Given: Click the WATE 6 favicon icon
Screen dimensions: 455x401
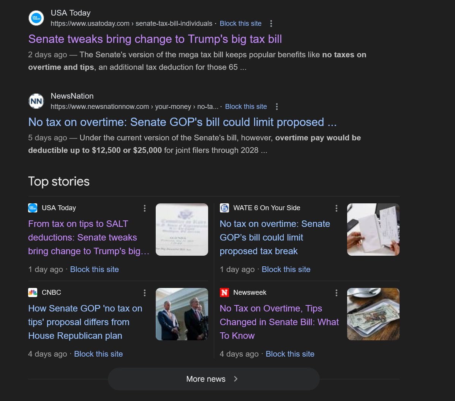Looking at the screenshot, I should pos(224,208).
